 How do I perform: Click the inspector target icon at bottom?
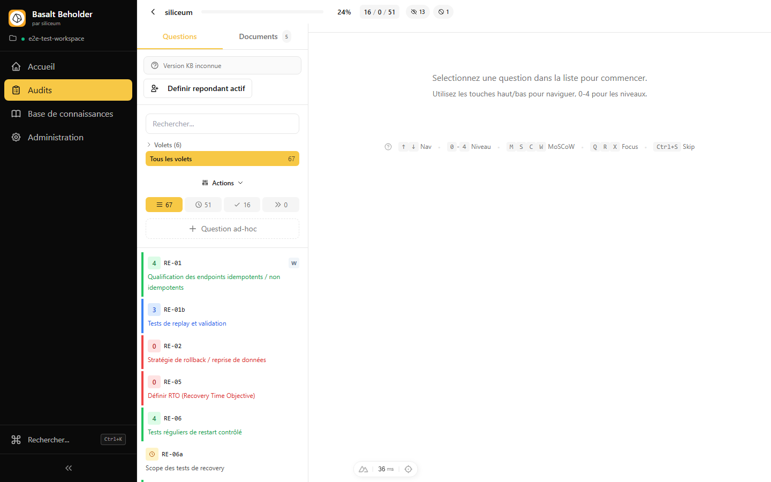pos(409,469)
